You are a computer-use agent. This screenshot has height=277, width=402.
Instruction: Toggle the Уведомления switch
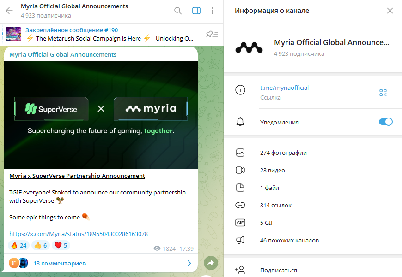[x=385, y=122]
